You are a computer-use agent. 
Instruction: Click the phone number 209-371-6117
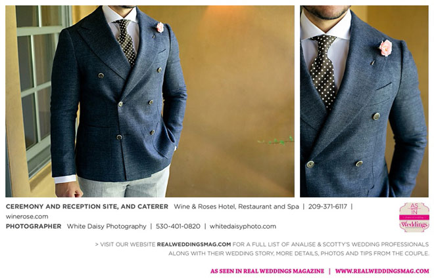(x=327, y=207)
